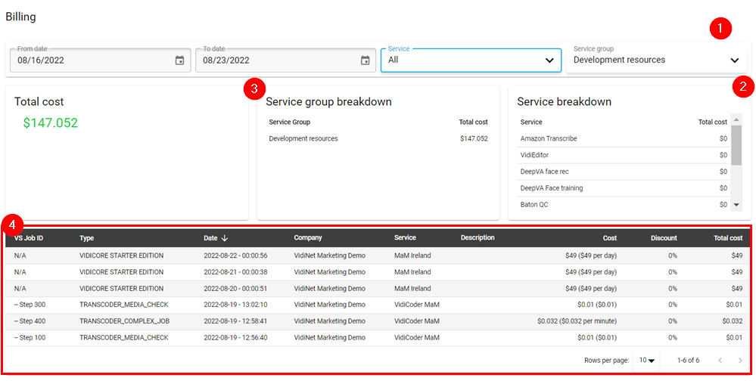Click the From date input field
The image size is (756, 381).
point(91,60)
